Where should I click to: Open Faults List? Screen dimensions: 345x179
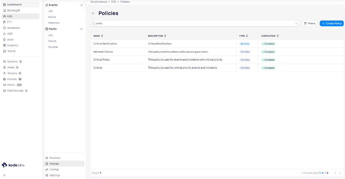coord(51,35)
